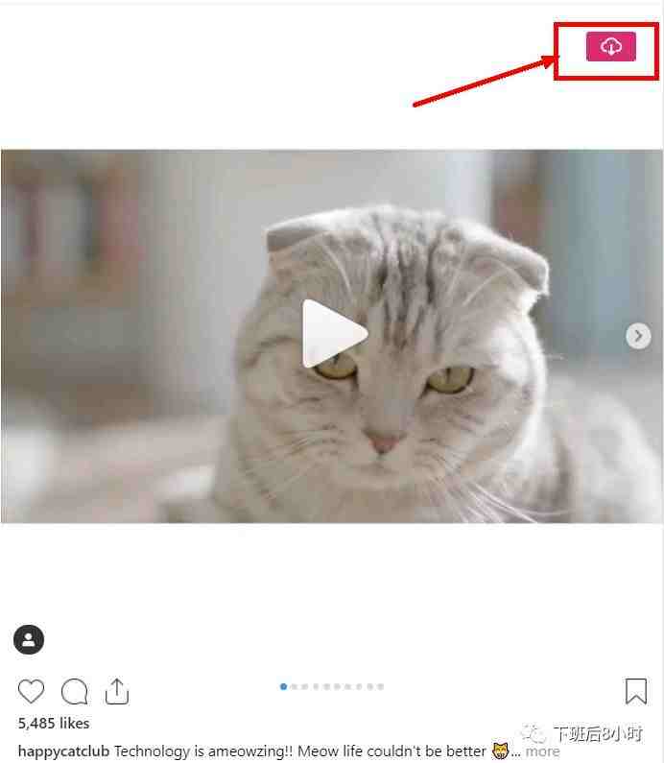The width and height of the screenshot is (664, 763).
Task: Select the active blue carousel dot
Action: click(284, 686)
